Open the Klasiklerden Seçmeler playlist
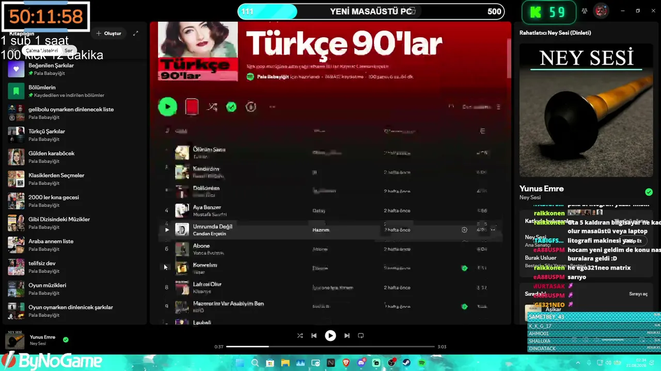661x371 pixels. 75,179
